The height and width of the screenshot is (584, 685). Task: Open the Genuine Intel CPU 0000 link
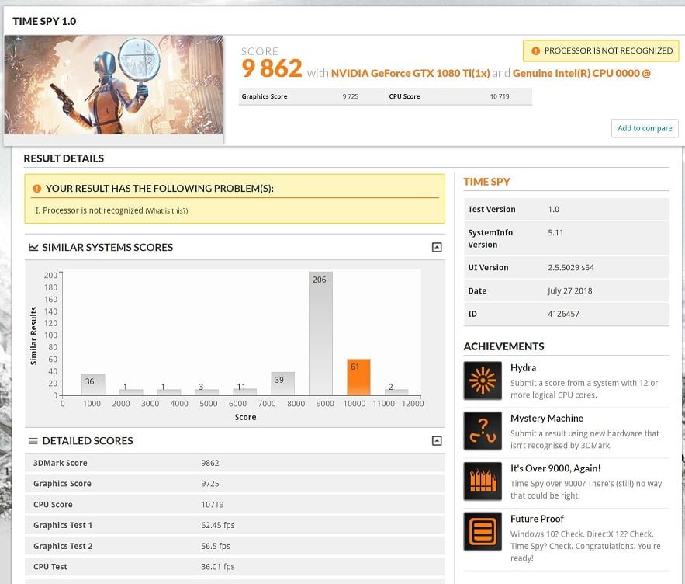(x=581, y=74)
